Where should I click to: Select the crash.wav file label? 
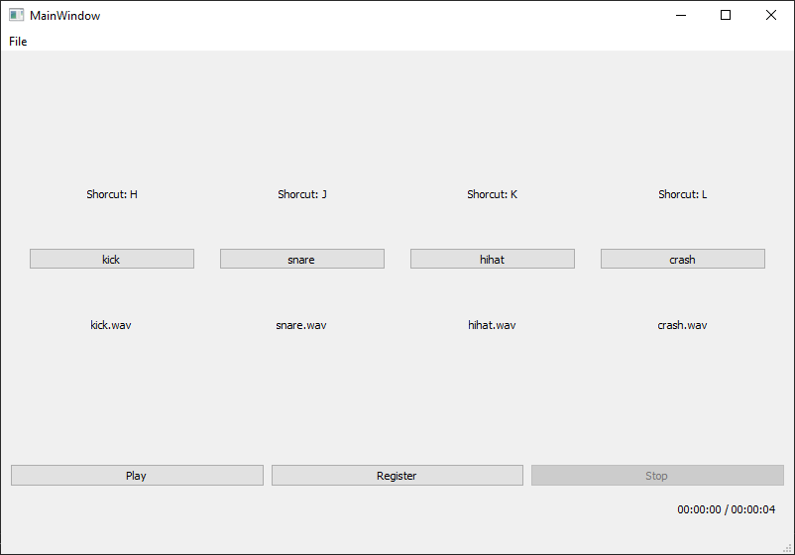682,325
